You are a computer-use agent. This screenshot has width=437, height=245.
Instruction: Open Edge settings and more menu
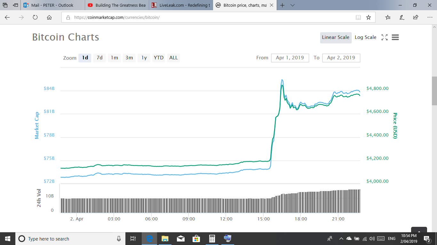point(430,18)
